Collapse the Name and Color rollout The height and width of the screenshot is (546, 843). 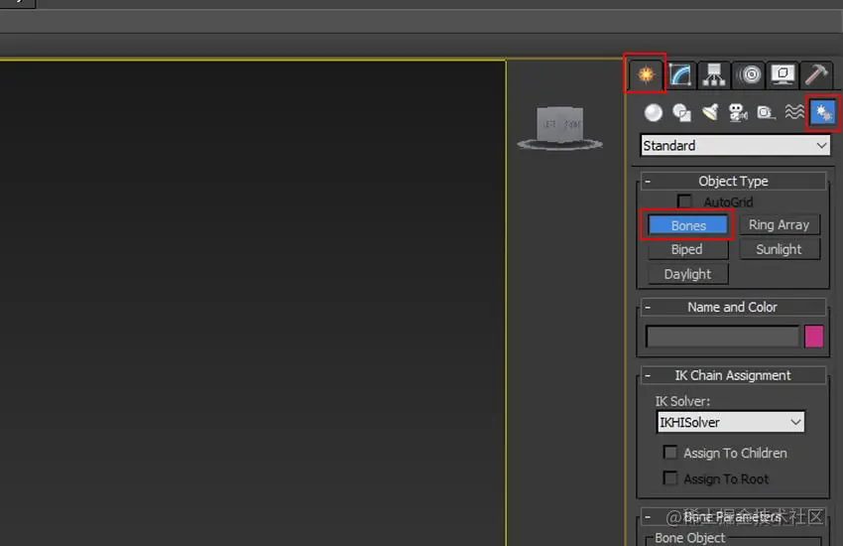click(733, 307)
